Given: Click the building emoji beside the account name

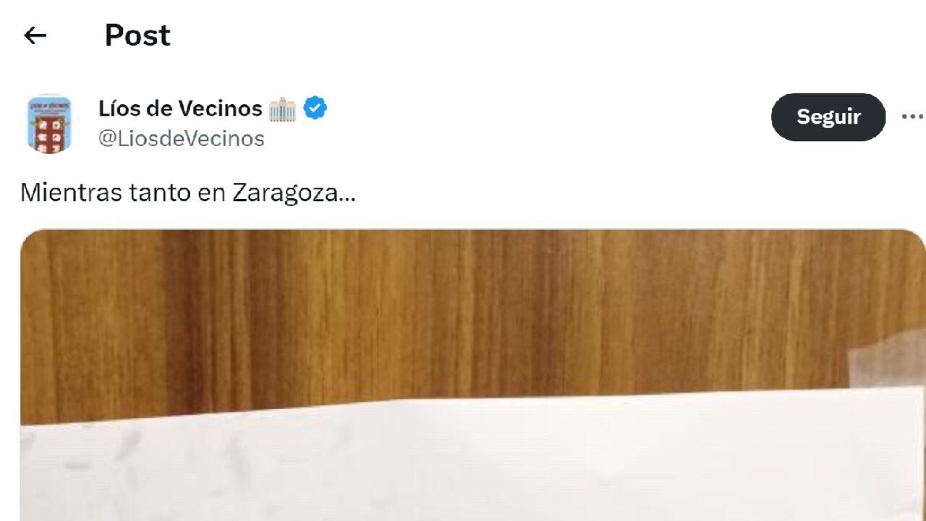Looking at the screenshot, I should point(282,109).
